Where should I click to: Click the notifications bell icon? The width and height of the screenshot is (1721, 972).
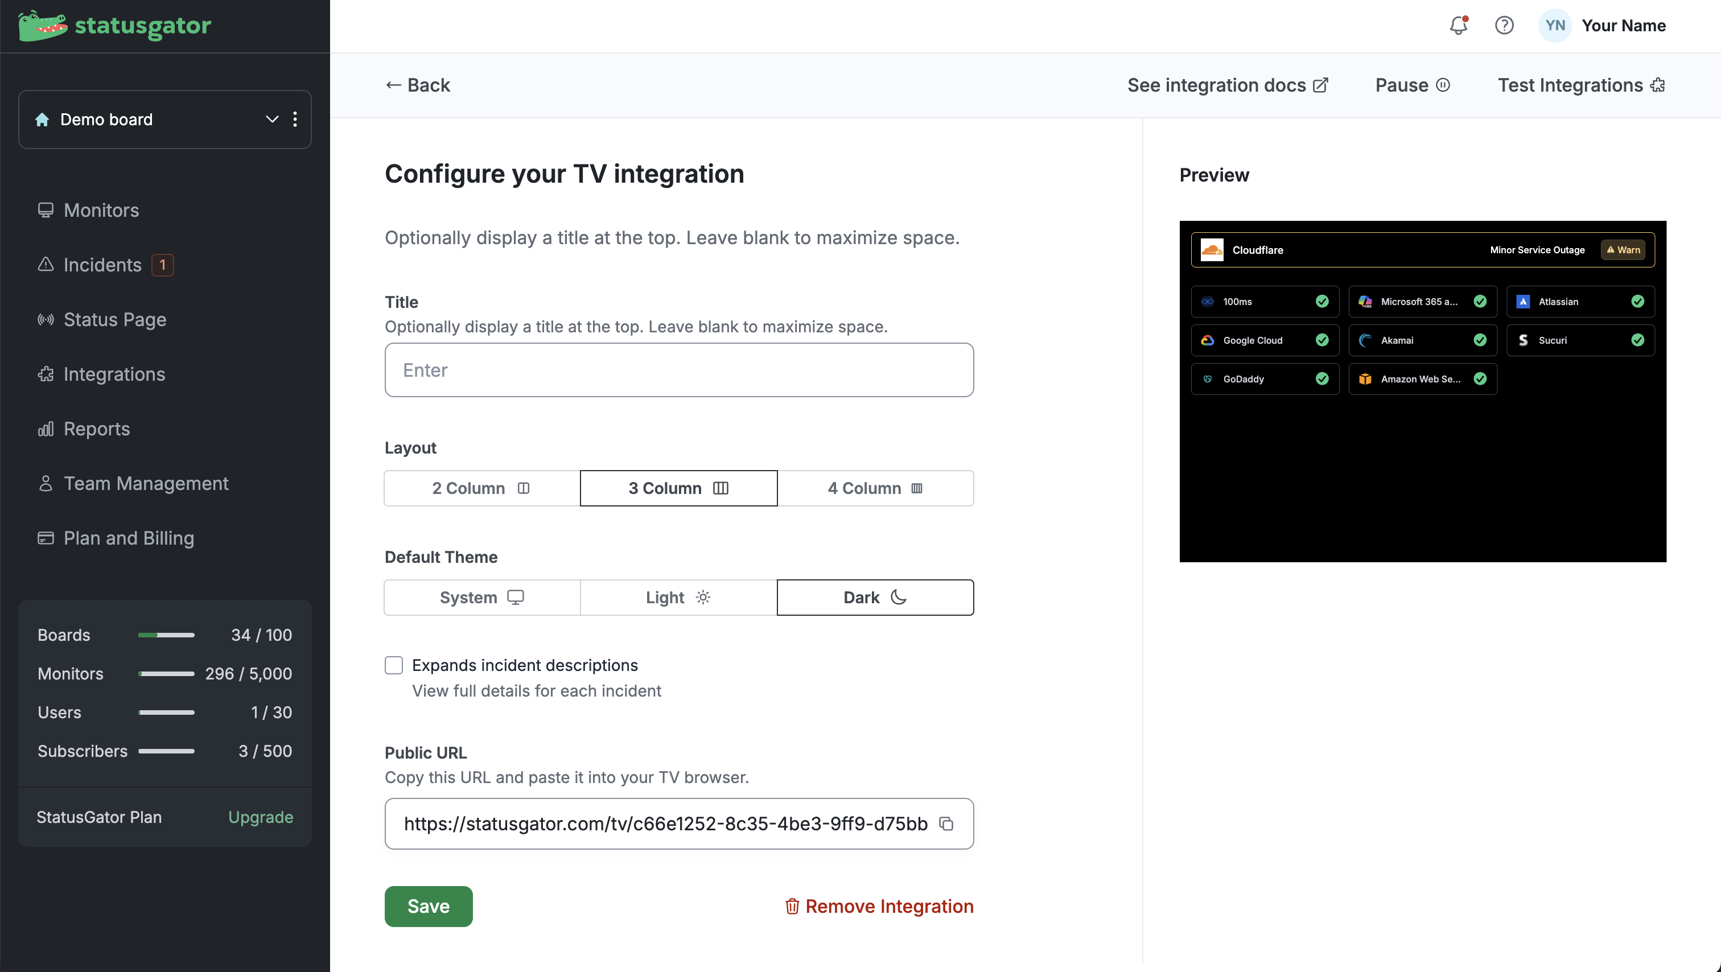point(1459,26)
